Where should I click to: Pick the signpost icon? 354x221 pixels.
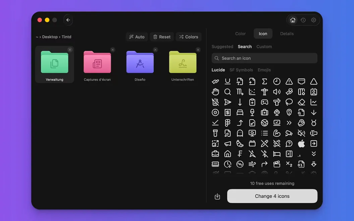[x=264, y=92]
